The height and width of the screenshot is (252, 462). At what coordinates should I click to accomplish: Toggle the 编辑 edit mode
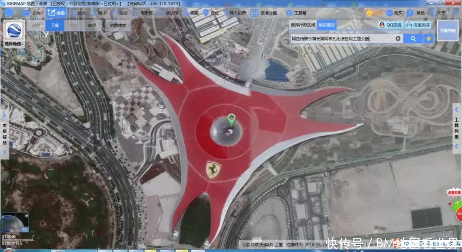(56, 13)
